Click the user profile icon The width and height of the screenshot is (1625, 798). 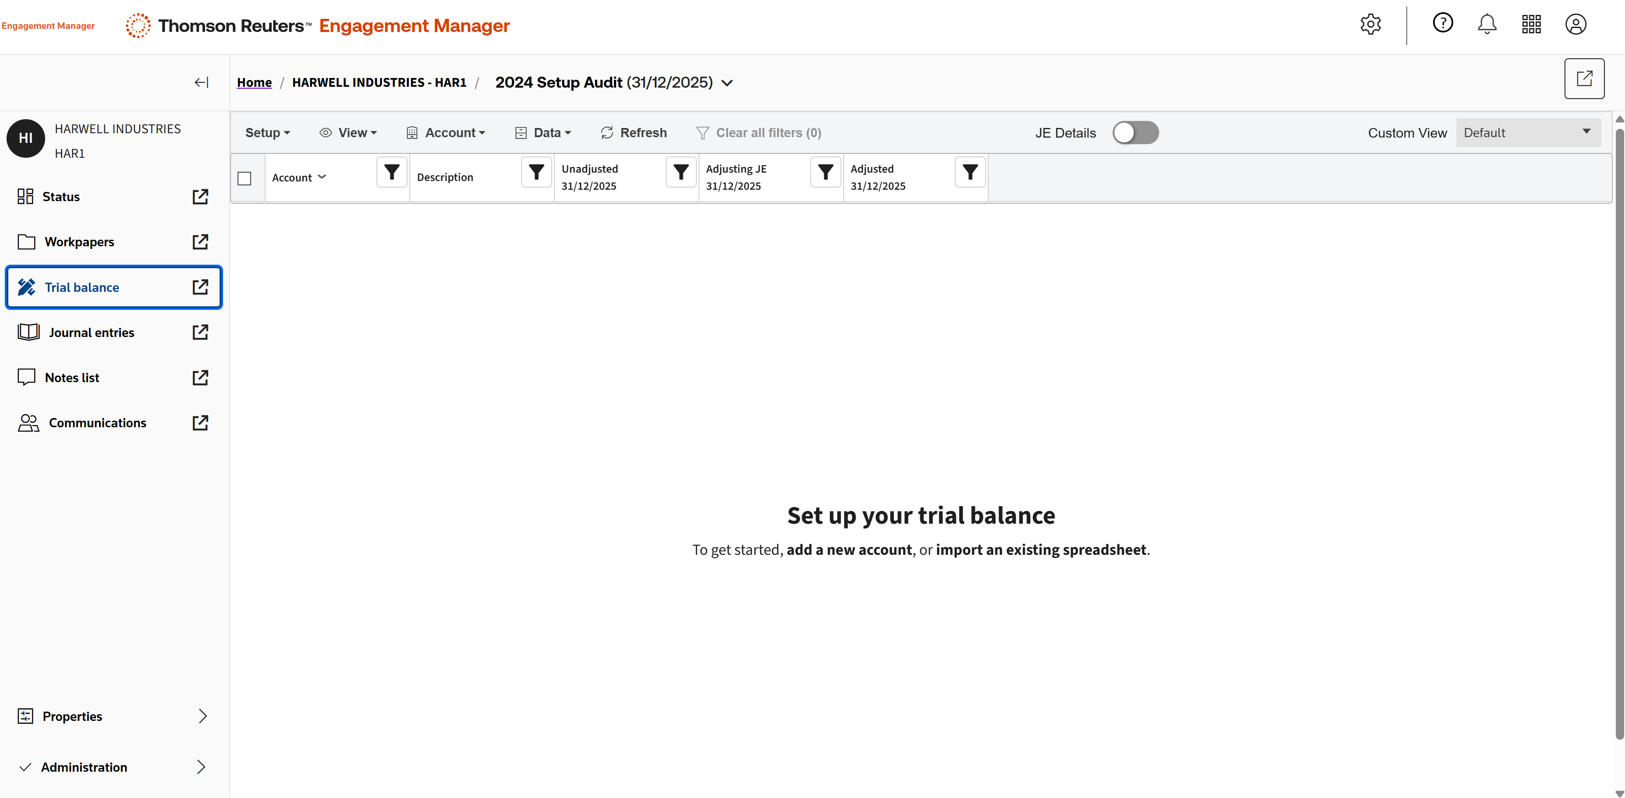[x=1575, y=25]
